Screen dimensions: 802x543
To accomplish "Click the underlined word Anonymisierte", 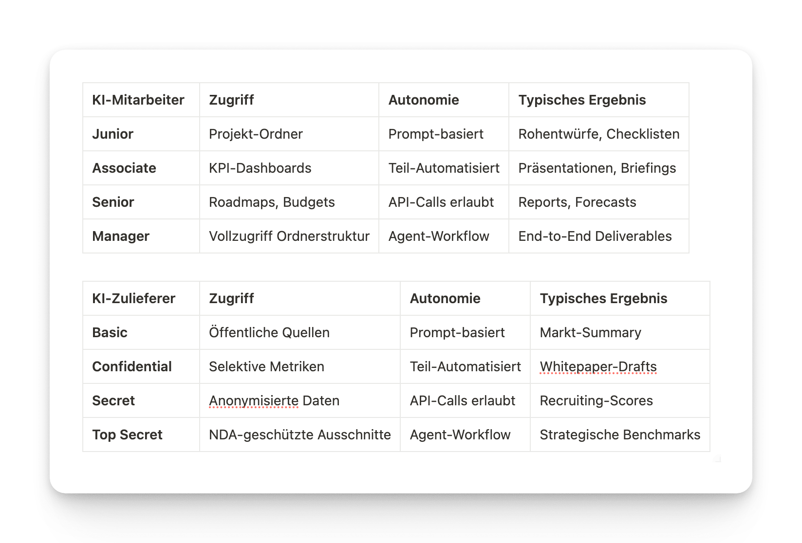I will (x=254, y=400).
